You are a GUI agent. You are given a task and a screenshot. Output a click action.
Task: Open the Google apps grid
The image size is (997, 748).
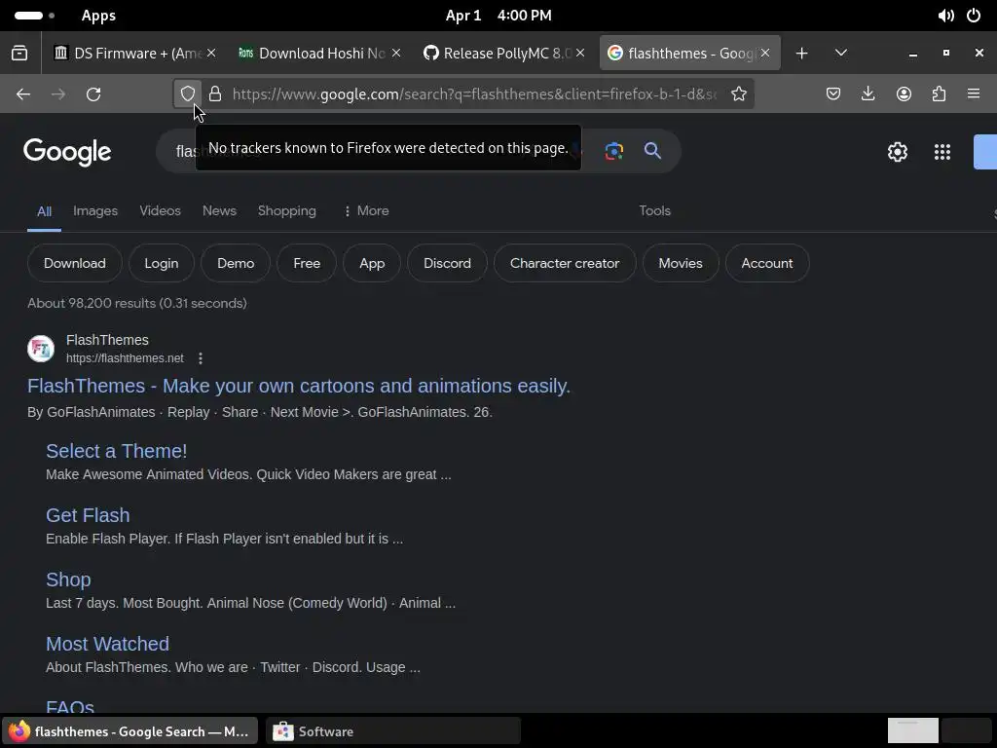(942, 152)
